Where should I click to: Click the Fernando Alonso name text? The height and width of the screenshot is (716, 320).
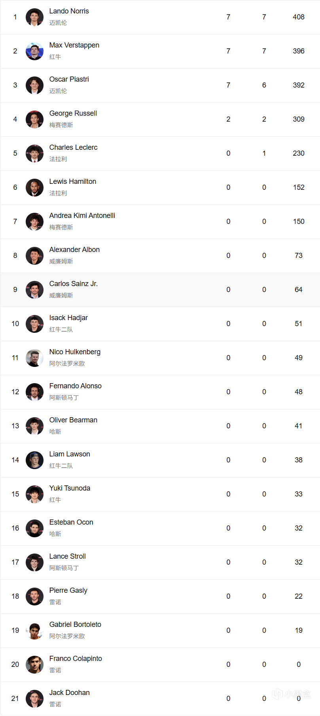(75, 386)
